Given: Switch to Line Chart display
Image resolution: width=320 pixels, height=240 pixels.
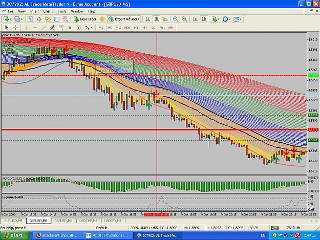Looking at the screenshot, I should click(x=165, y=19).
